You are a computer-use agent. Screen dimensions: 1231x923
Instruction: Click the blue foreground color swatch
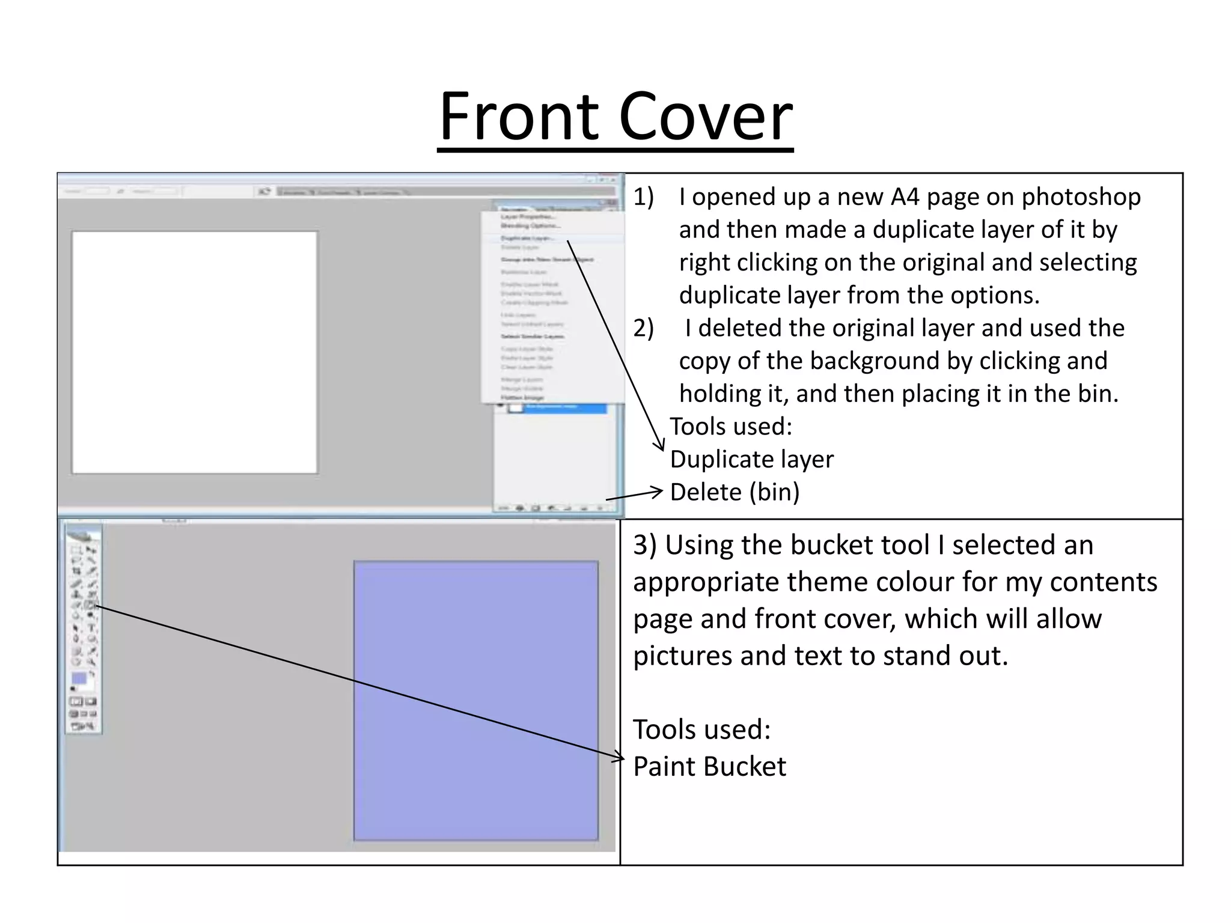coord(79,677)
